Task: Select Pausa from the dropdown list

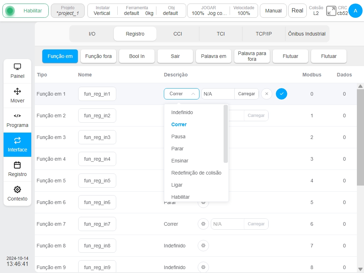Action: point(178,136)
